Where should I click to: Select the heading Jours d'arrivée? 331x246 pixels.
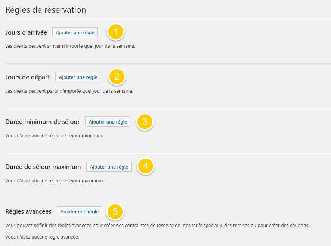25,32
